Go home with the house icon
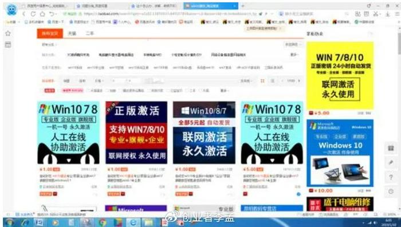This screenshot has width=401, height=227. pyautogui.click(x=42, y=14)
